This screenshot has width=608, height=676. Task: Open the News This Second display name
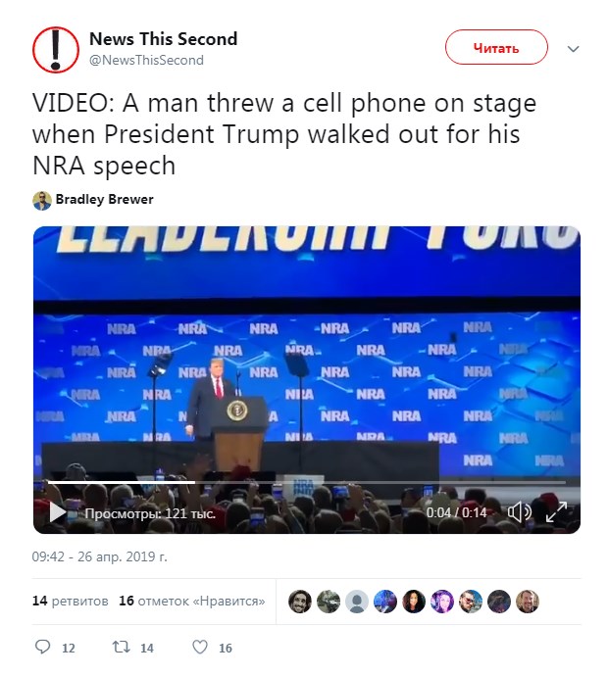click(163, 39)
